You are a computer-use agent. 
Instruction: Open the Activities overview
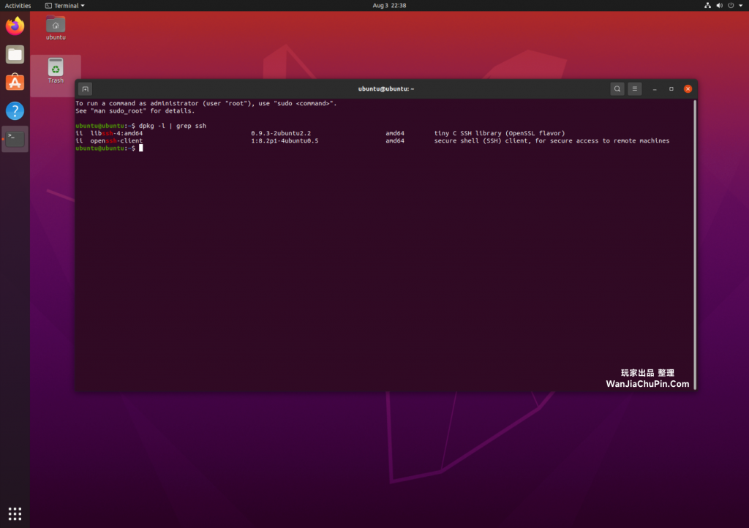click(x=18, y=5)
